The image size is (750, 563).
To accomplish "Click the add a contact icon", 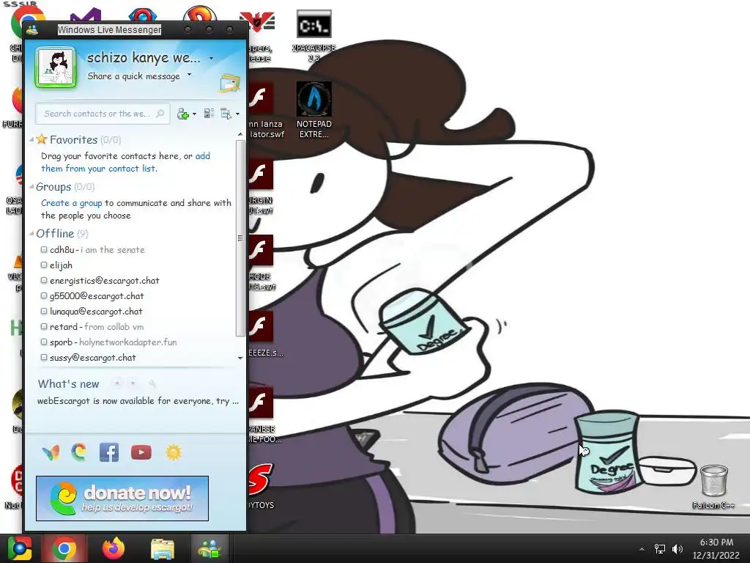I will [182, 114].
